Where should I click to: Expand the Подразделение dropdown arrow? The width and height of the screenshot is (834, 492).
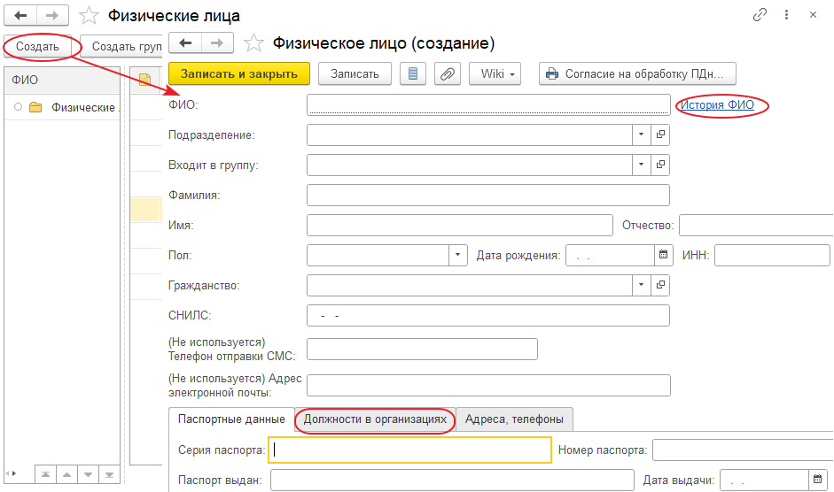tap(641, 135)
